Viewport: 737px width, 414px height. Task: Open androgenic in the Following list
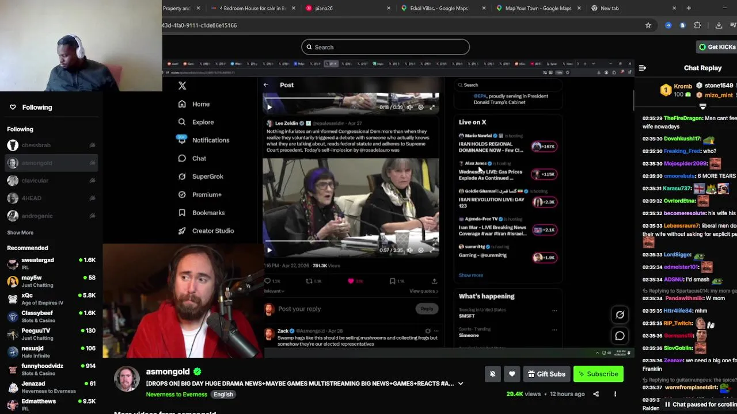click(51, 216)
